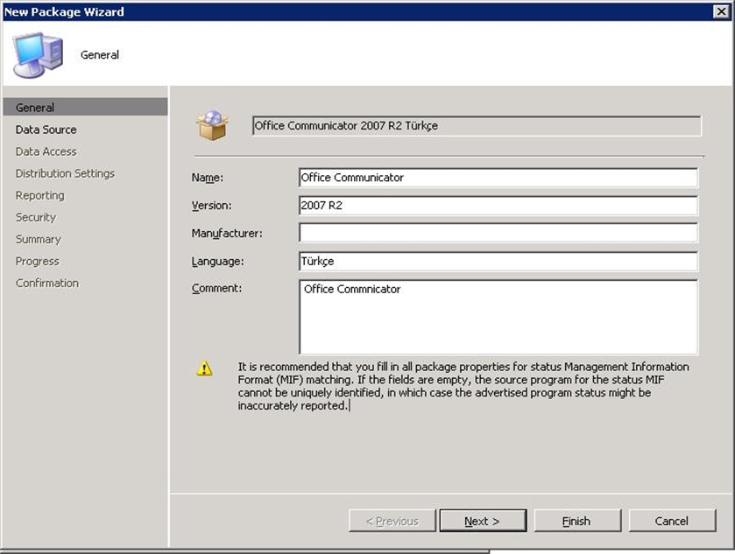Focus the Version field containing 2007 R2
The width and height of the screenshot is (735, 554).
click(x=498, y=206)
